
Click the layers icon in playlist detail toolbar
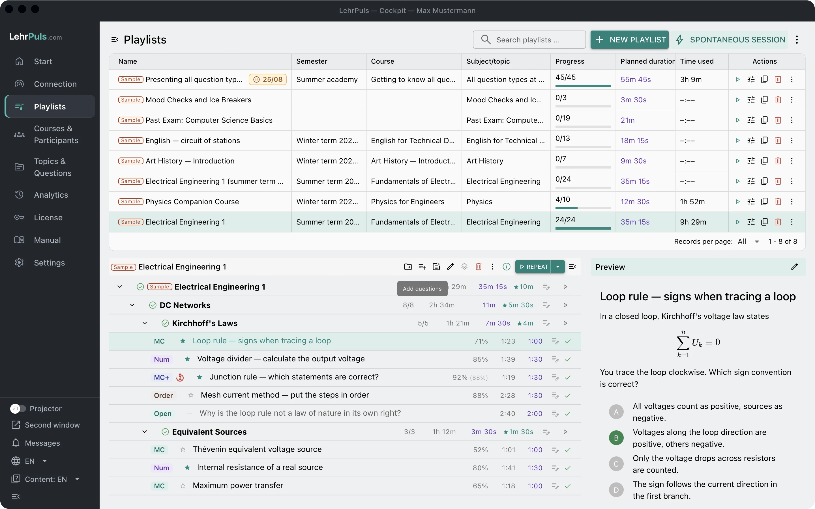tap(464, 267)
